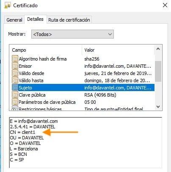Select the Emisor field name
Screen dimensions: 171x172
[x=25, y=66]
